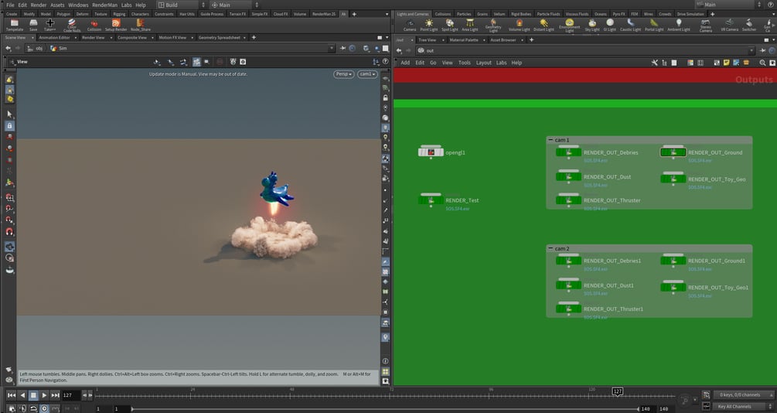Create a Camera from the shelf

tap(410, 26)
